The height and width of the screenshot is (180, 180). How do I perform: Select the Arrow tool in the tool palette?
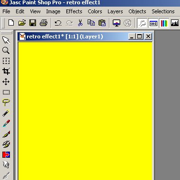pyautogui.click(x=6, y=40)
